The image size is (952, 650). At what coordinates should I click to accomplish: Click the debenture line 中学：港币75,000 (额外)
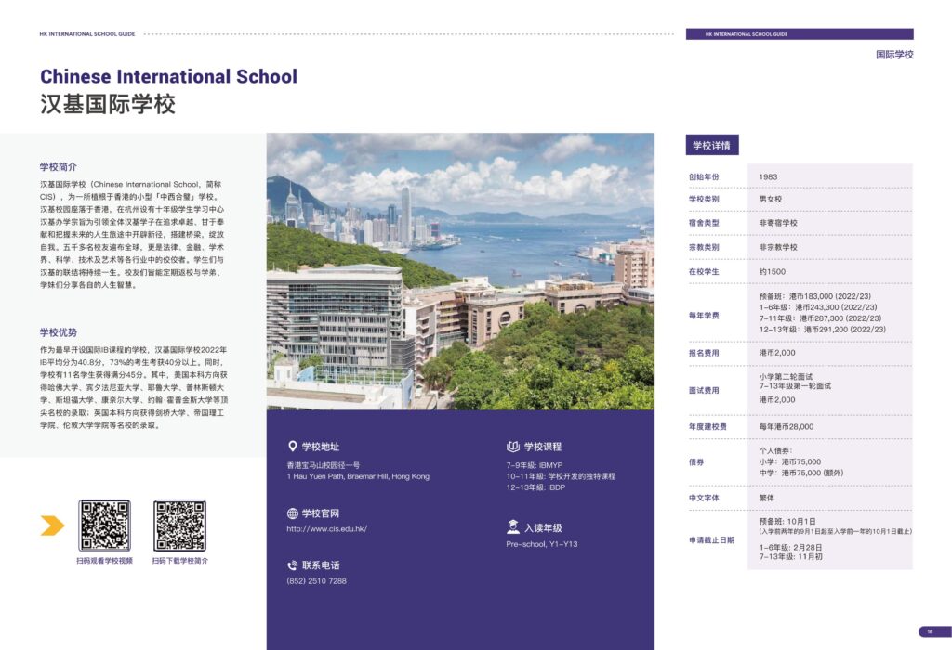pos(800,473)
